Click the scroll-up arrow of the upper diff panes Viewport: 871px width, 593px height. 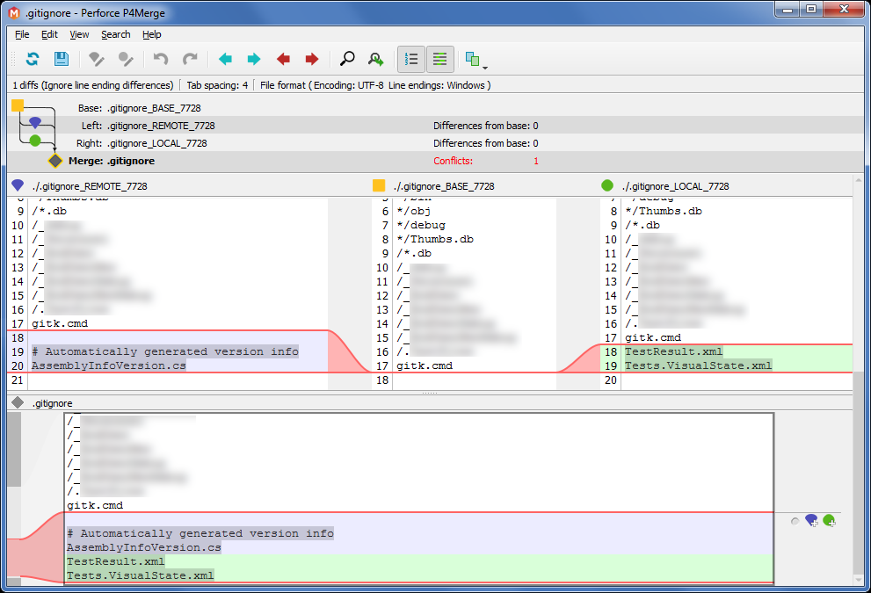point(858,180)
